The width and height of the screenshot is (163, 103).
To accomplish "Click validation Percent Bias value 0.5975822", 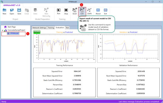I will pos(141,85).
